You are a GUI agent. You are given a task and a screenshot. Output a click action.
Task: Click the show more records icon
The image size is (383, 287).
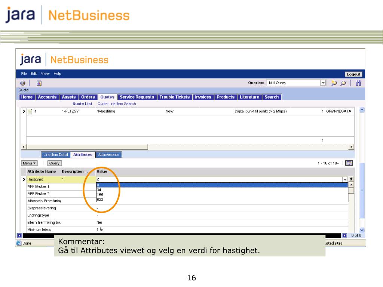(349, 163)
